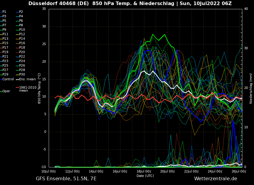This screenshot has width=254, height=185.
Task: Click the chart title at the top
Action: pos(130,4)
